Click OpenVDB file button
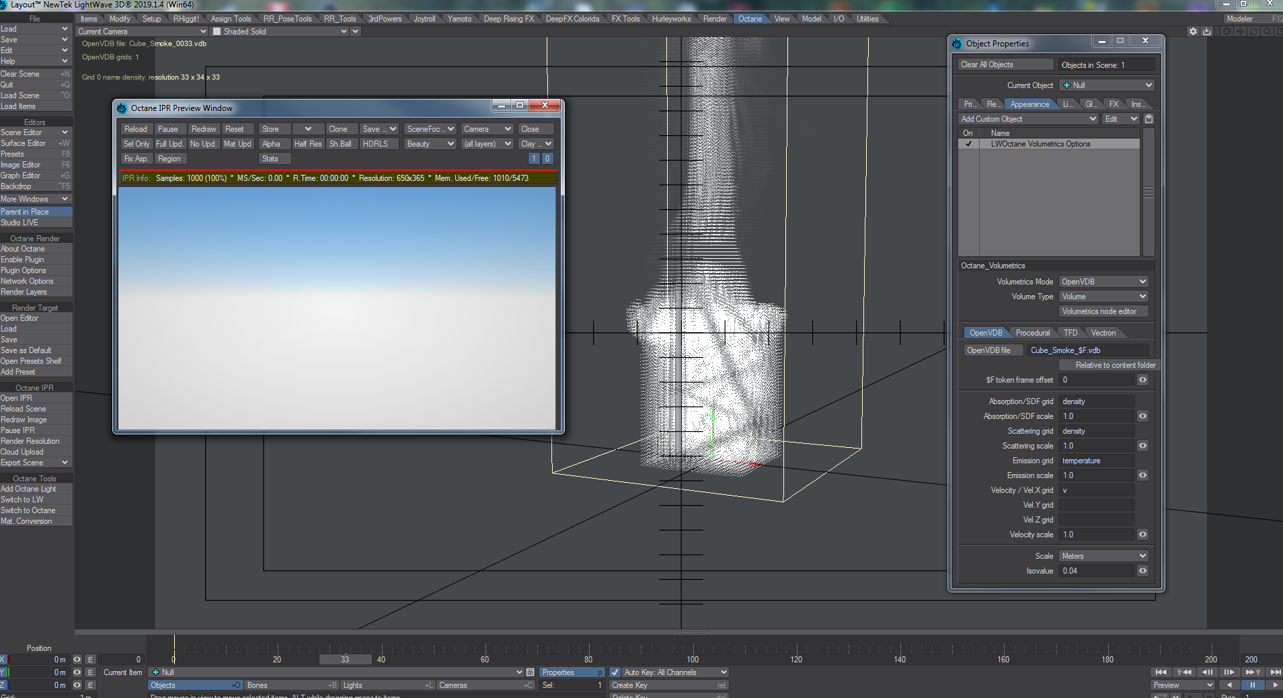Viewport: 1283px width, 698px height. click(x=994, y=350)
